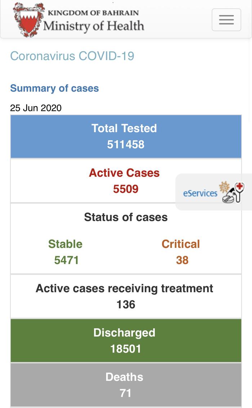
Task: Click the Total Tested number 511458
Action: (x=126, y=145)
